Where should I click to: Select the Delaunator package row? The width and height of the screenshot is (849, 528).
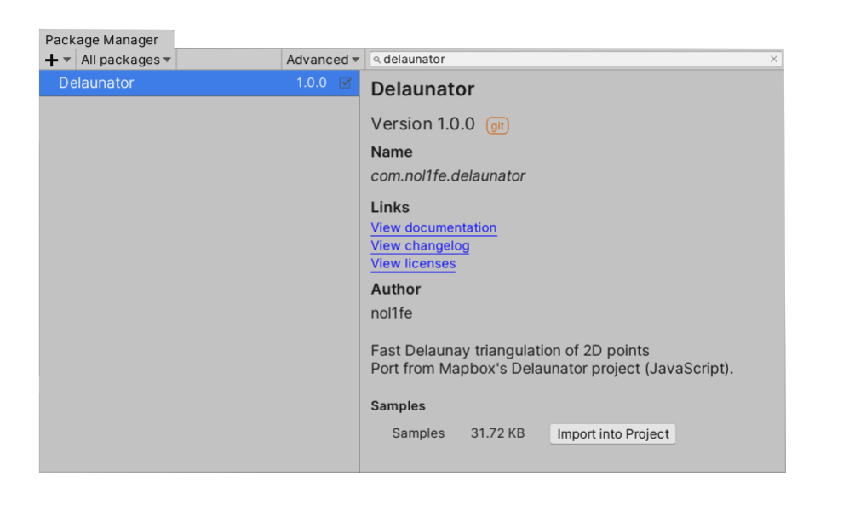(199, 83)
